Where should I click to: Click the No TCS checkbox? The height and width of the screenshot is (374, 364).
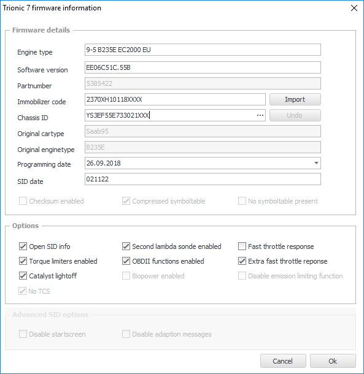(23, 291)
